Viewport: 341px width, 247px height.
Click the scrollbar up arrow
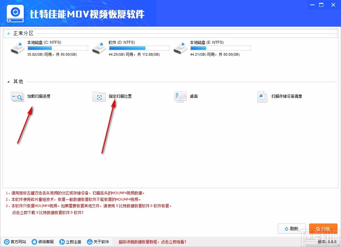point(337,33)
